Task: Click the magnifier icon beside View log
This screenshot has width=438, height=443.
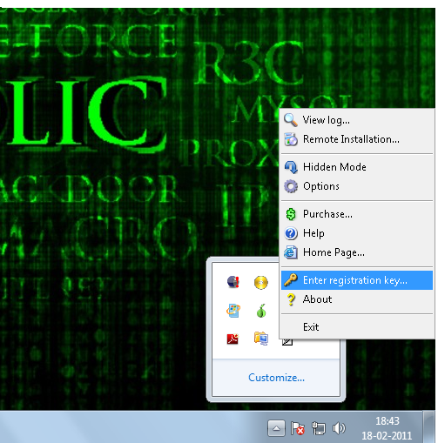Action: (x=291, y=120)
